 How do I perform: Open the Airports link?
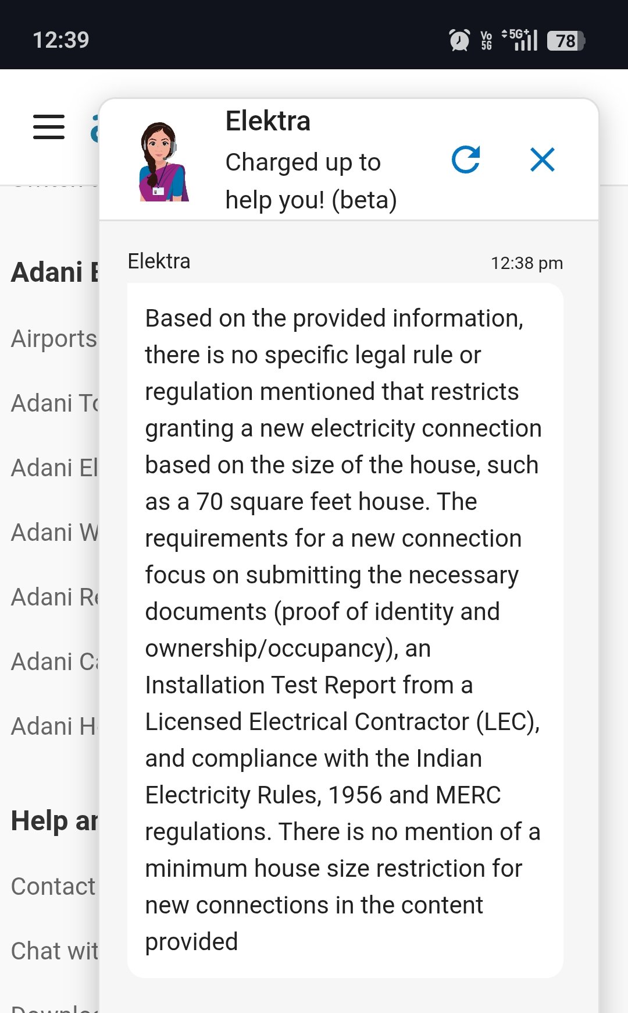click(x=54, y=339)
